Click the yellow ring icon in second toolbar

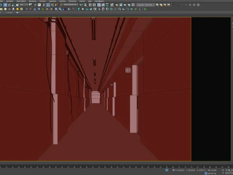click(21, 9)
